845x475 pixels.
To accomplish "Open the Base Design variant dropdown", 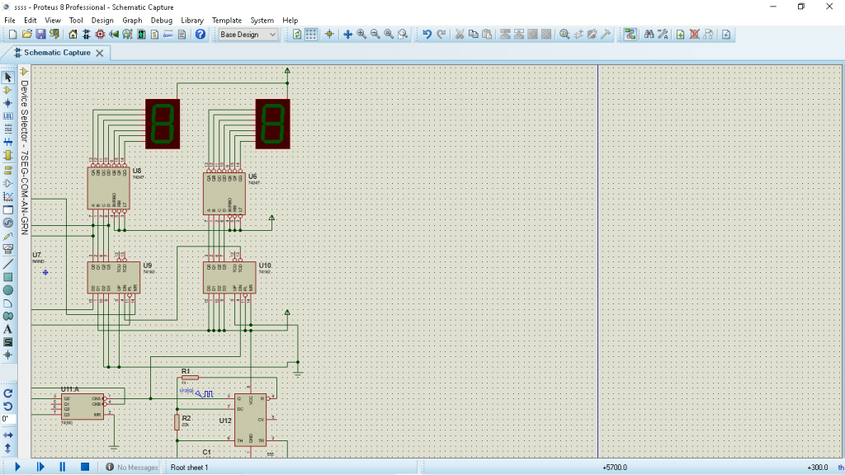I will pos(248,35).
